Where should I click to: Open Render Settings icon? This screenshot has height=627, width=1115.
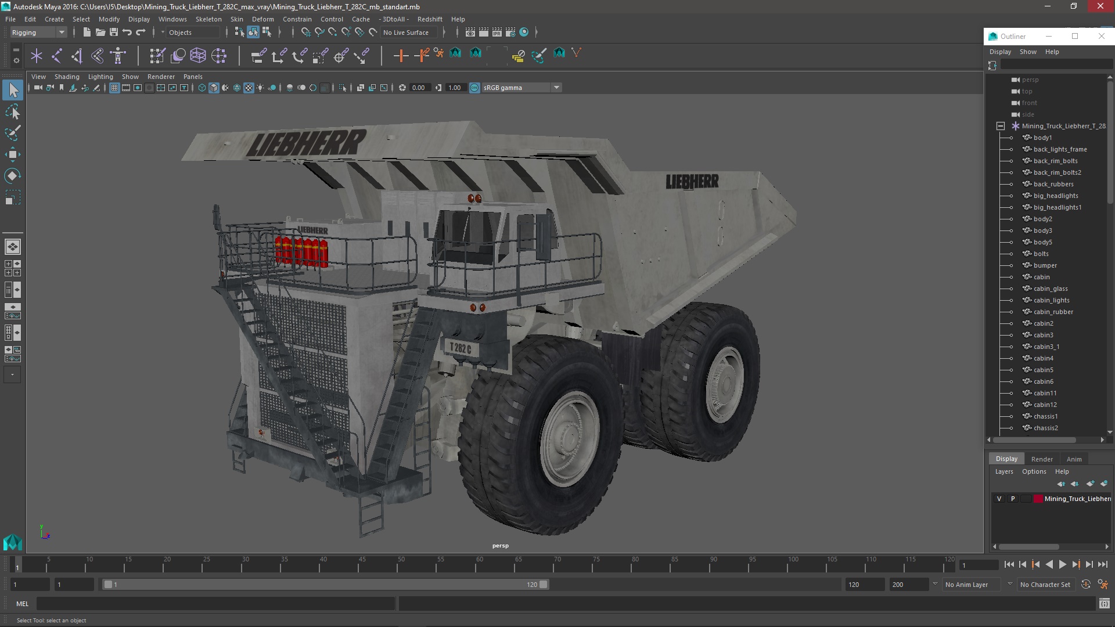tap(510, 33)
